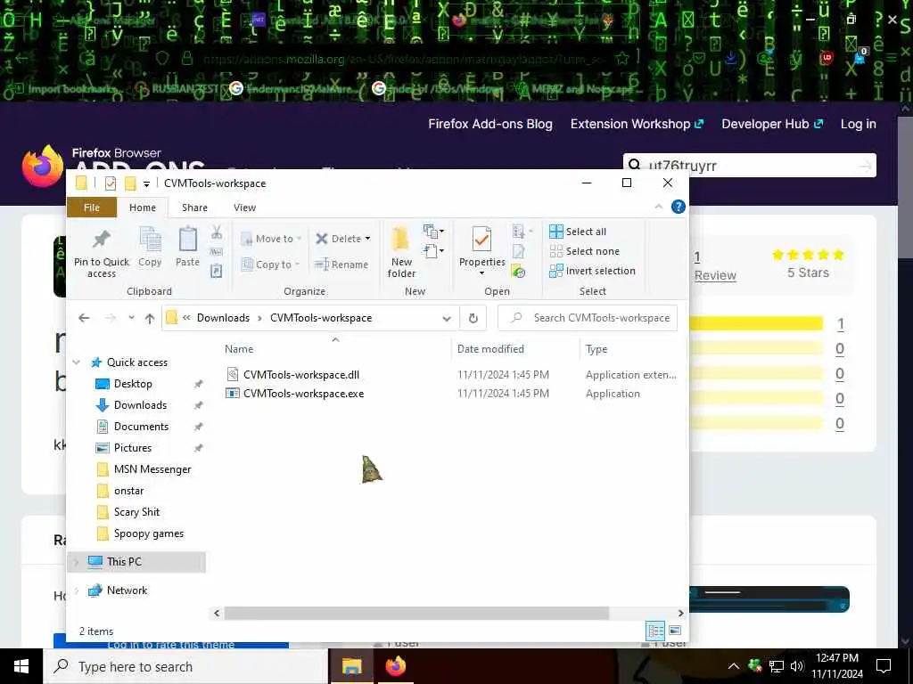Open Pictures in navigation pane
The height and width of the screenshot is (684, 913).
pos(132,448)
